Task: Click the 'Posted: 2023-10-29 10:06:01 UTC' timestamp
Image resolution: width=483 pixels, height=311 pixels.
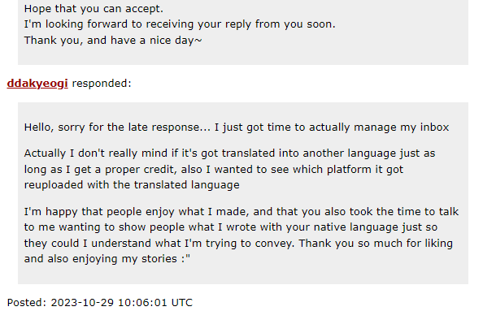Action: click(100, 302)
